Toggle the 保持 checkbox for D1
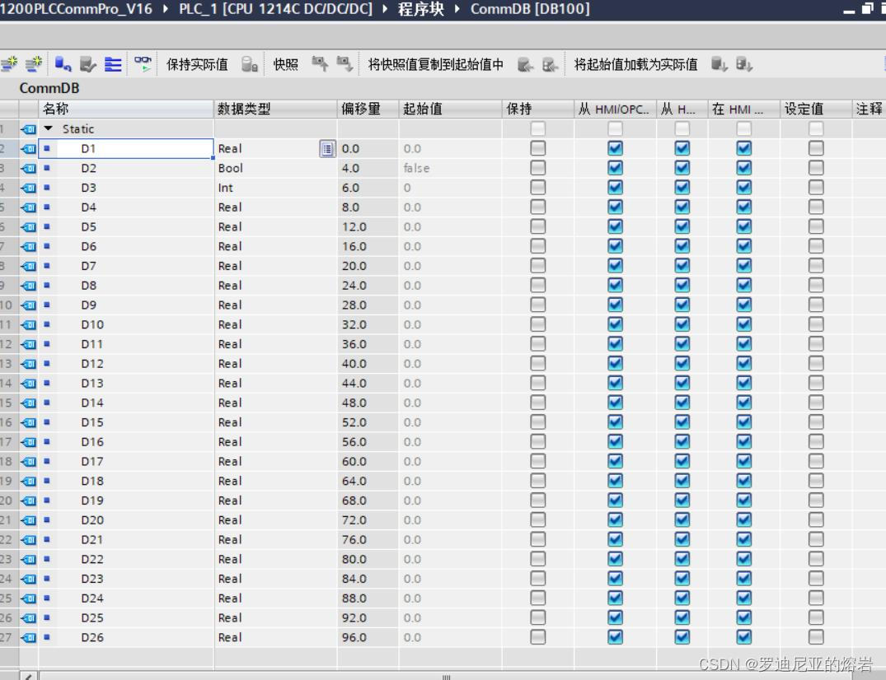 point(538,148)
